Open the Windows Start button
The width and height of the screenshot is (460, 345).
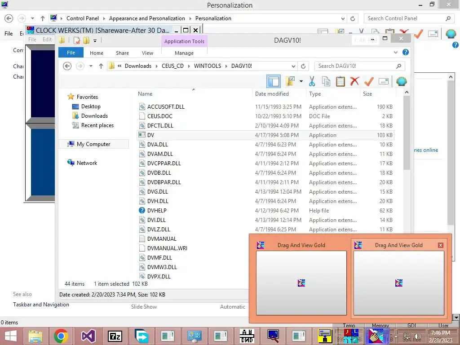[x=11, y=336]
